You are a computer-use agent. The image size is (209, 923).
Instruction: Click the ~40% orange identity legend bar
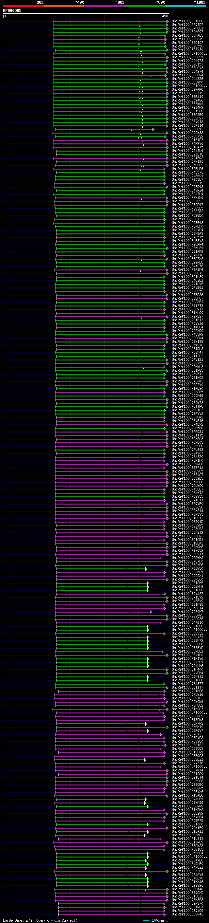coord(64,6)
